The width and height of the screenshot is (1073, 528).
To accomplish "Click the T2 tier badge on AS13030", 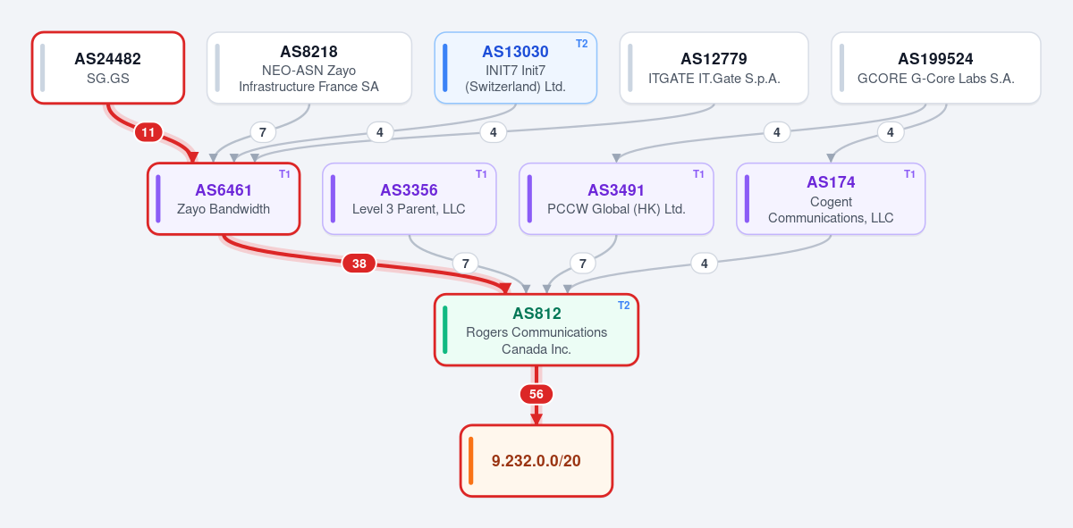I will 582,43.
